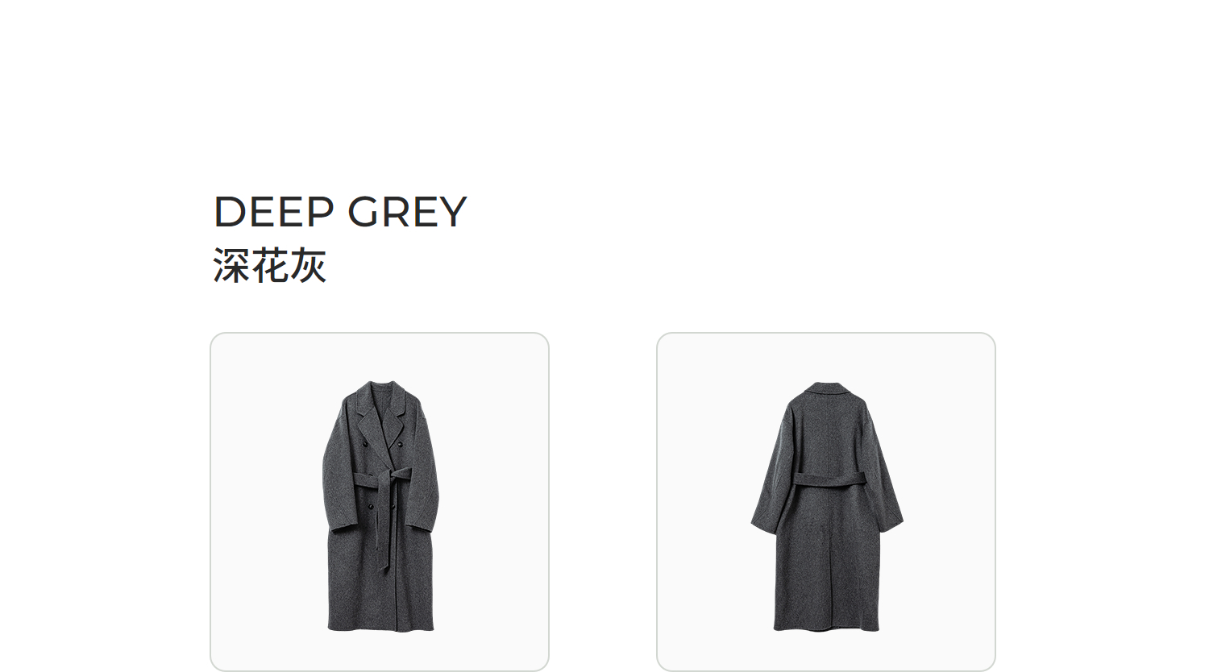Click the character 灰 in the Chinese label
Screen dimensions: 1209x672
(x=308, y=265)
